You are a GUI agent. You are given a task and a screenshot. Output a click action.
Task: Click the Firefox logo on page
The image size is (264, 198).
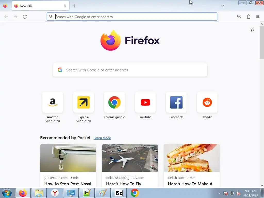pos(130,40)
